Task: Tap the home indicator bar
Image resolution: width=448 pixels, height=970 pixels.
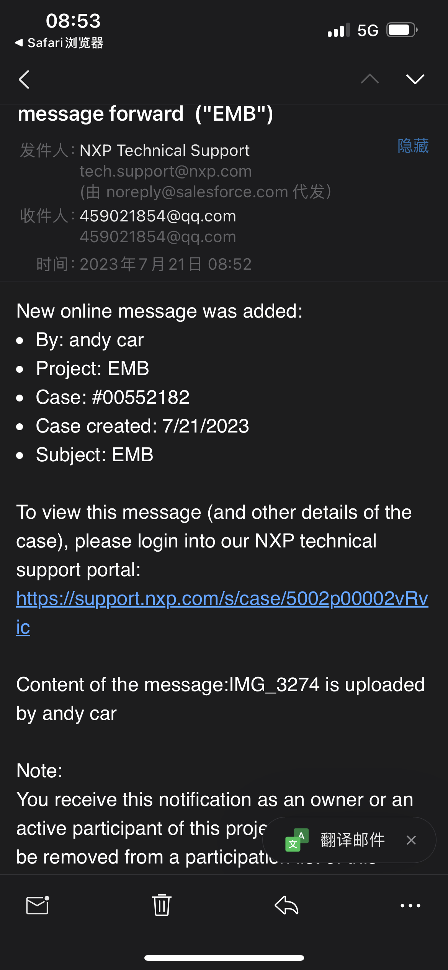Action: tap(224, 958)
